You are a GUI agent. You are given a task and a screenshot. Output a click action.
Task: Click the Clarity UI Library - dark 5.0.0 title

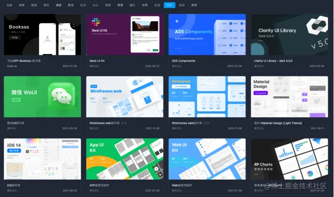tap(273, 61)
